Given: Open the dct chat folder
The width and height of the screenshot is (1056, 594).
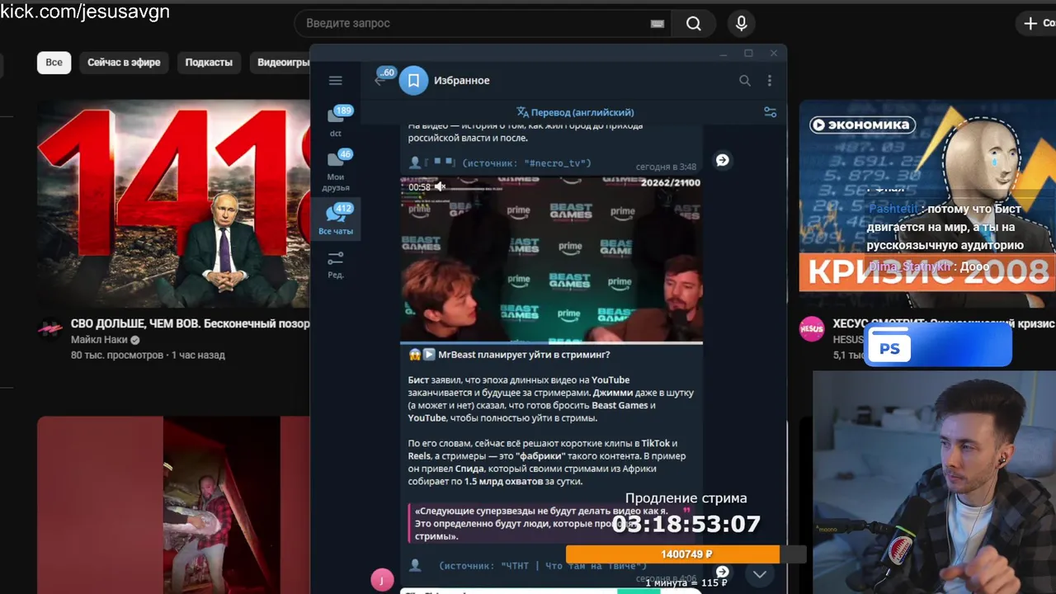Looking at the screenshot, I should [336, 120].
